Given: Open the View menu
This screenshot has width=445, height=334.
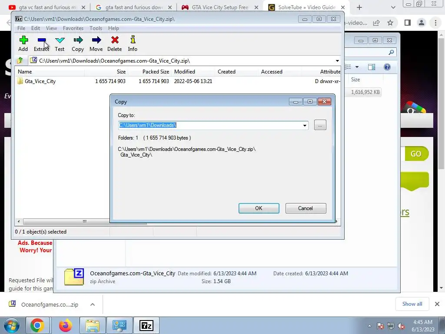Looking at the screenshot, I should pos(51,28).
